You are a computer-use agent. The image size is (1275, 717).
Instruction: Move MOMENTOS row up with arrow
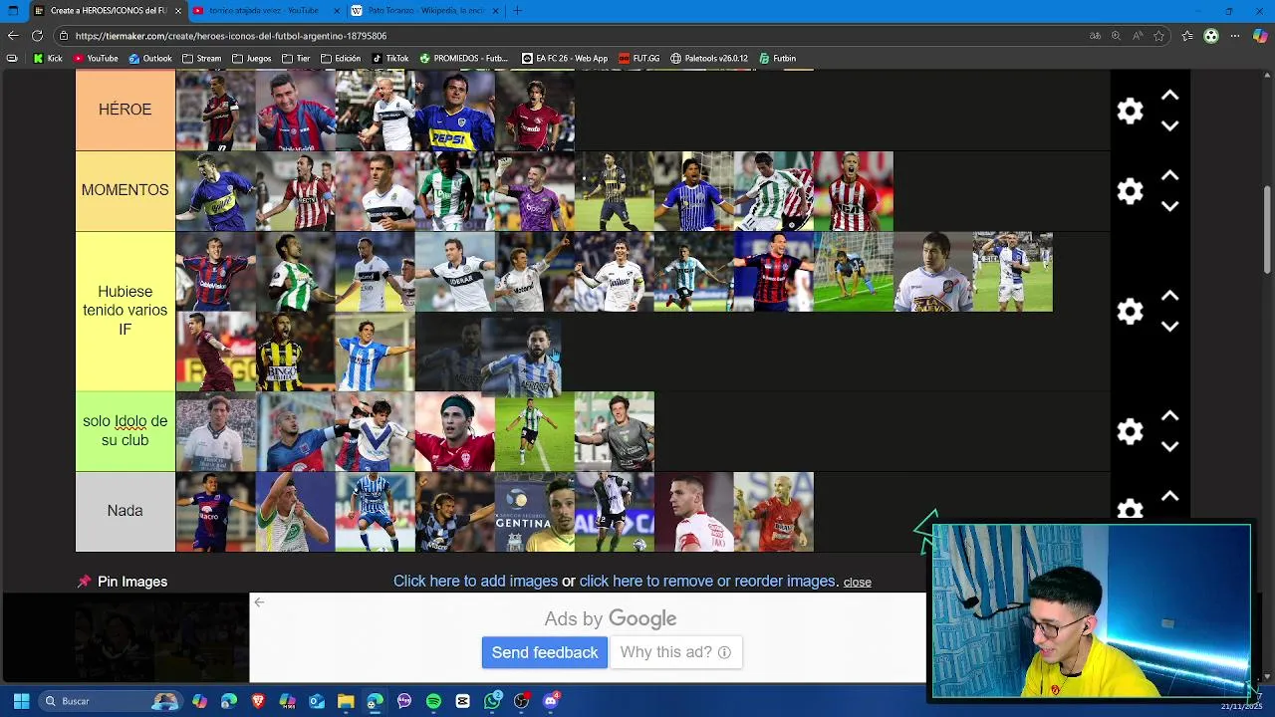1170,176
